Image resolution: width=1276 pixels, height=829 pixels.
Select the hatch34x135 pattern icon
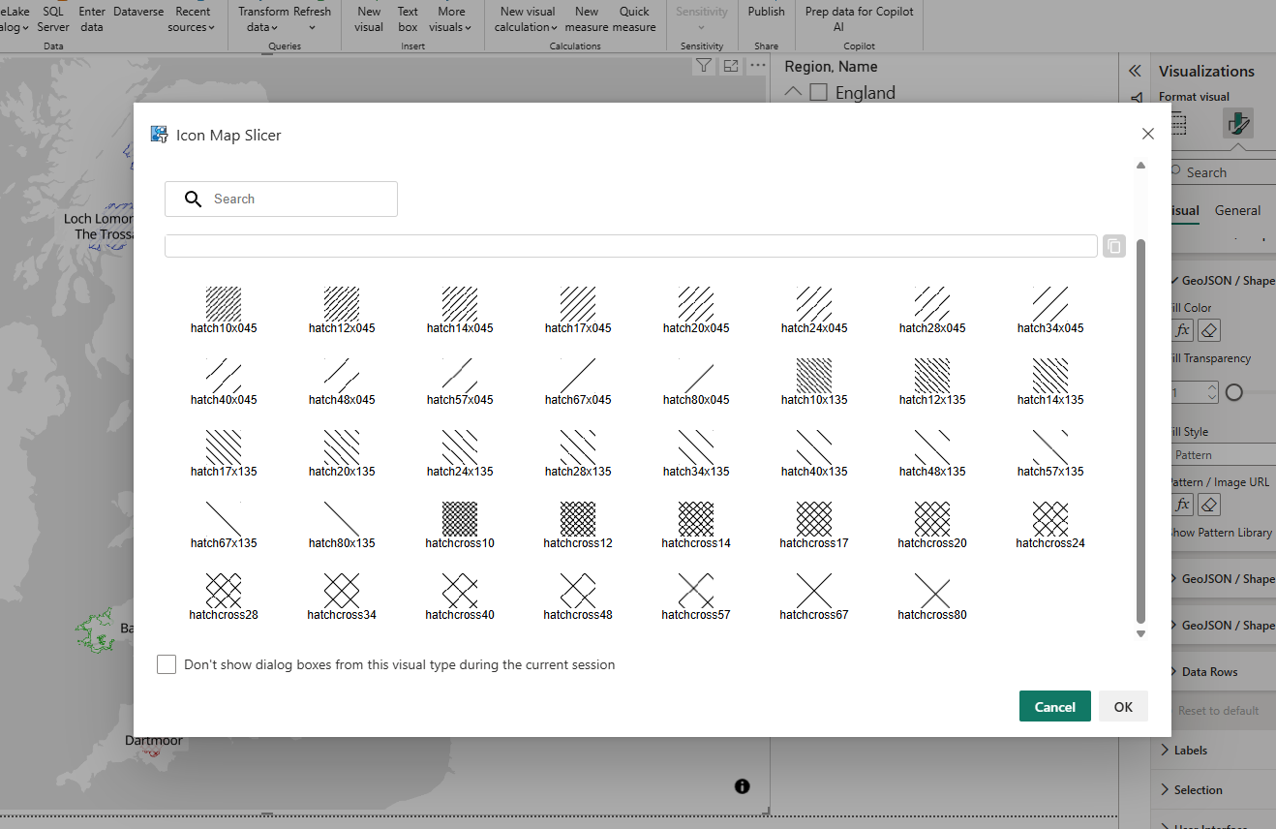pyautogui.click(x=696, y=447)
